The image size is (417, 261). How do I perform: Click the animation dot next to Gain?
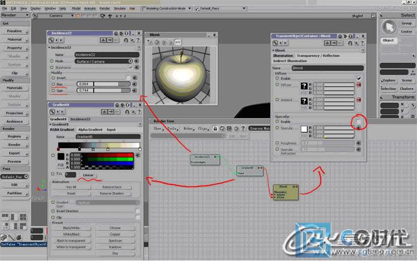point(53,90)
